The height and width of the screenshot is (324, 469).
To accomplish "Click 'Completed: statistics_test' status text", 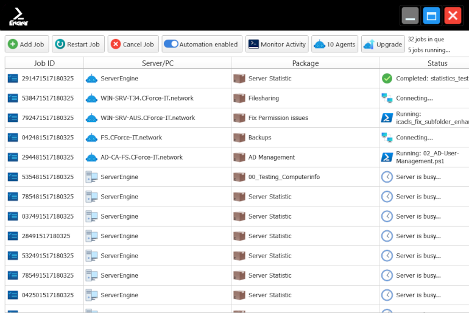I will (x=432, y=79).
